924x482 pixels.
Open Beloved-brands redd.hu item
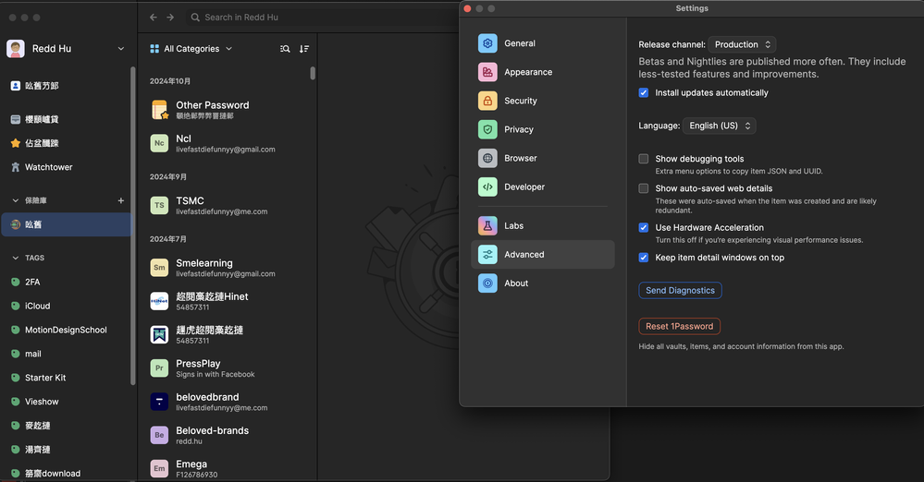pyautogui.click(x=228, y=436)
